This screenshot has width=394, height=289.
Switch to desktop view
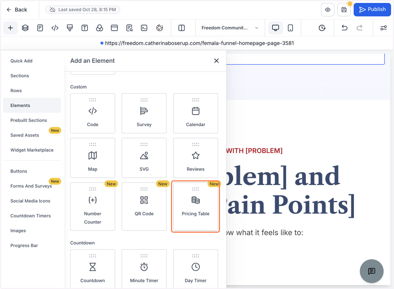point(275,28)
